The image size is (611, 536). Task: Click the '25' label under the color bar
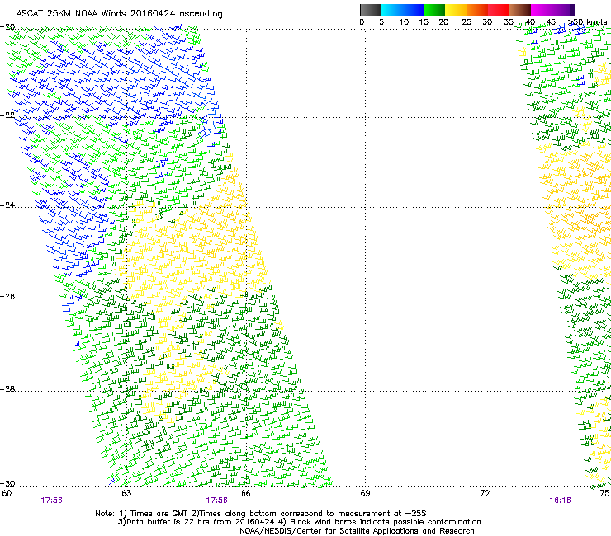pos(467,22)
